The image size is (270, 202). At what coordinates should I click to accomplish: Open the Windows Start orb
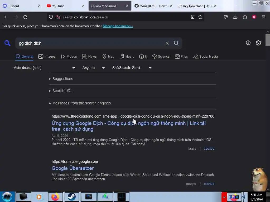click(x=7, y=197)
